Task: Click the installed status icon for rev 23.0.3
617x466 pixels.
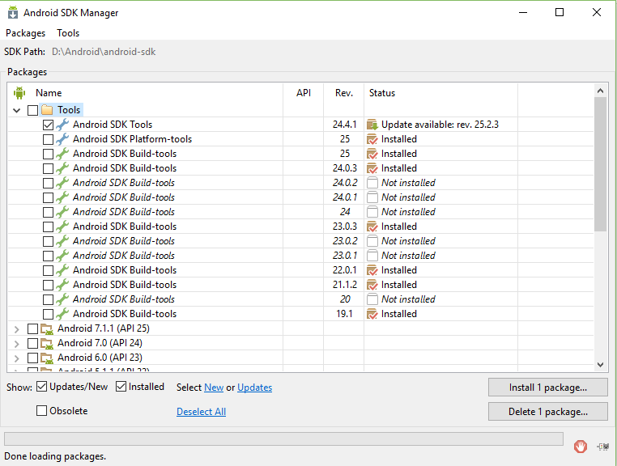Action: (372, 227)
